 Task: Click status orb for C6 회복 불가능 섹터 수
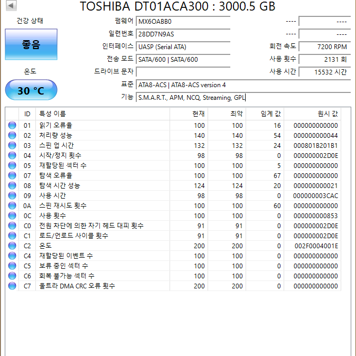12,276
